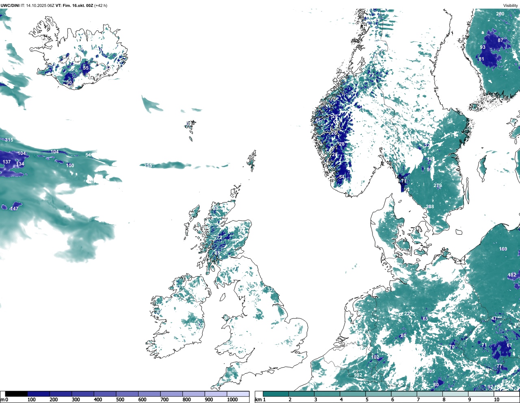Click the "182" visibility value
Screen dimensions: 520x403
pyautogui.click(x=512, y=275)
